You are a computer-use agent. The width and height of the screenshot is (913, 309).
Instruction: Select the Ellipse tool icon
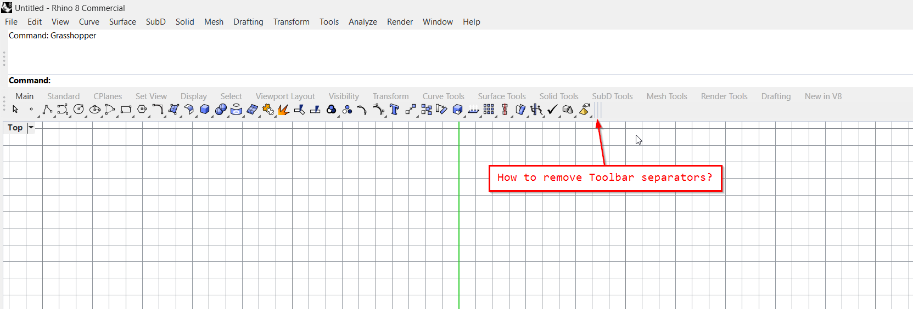click(94, 110)
